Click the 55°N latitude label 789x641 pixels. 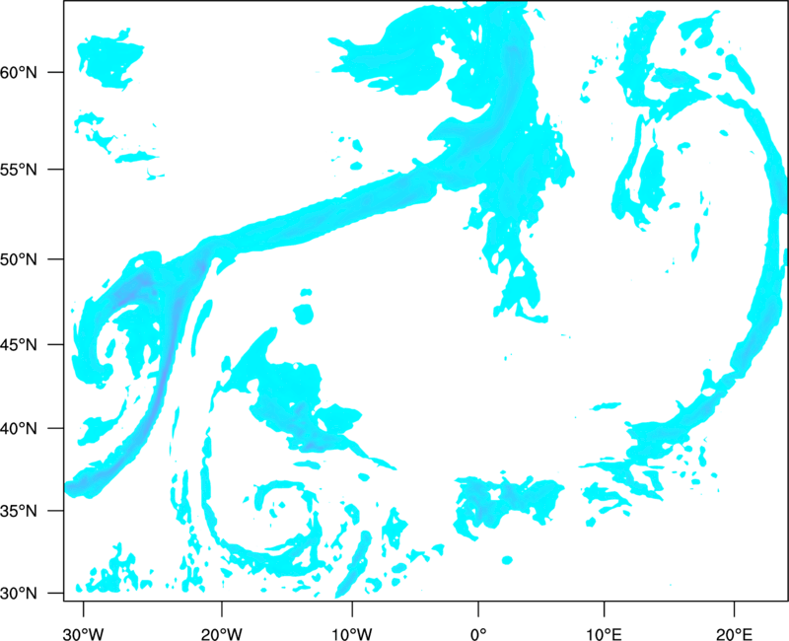point(19,170)
